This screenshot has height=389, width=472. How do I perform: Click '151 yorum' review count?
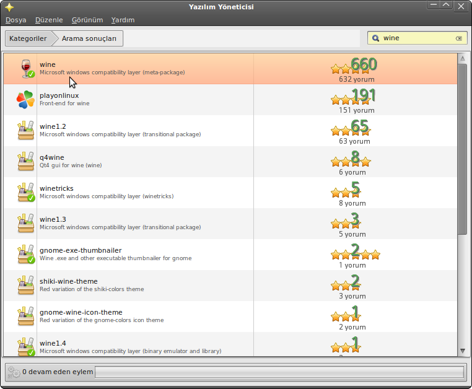coord(357,110)
